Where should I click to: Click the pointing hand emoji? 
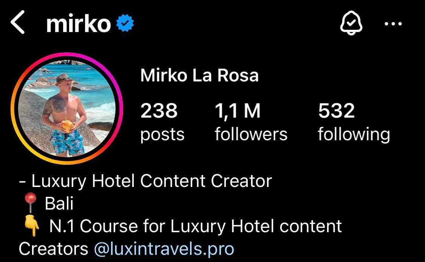[x=31, y=226]
